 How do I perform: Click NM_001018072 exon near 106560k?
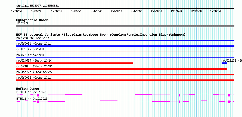(x=38, y=95)
